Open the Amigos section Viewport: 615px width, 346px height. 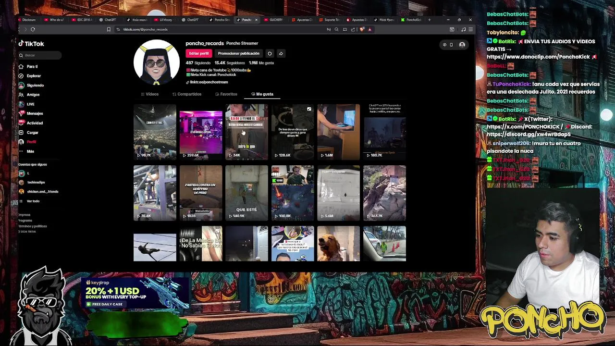[29, 95]
